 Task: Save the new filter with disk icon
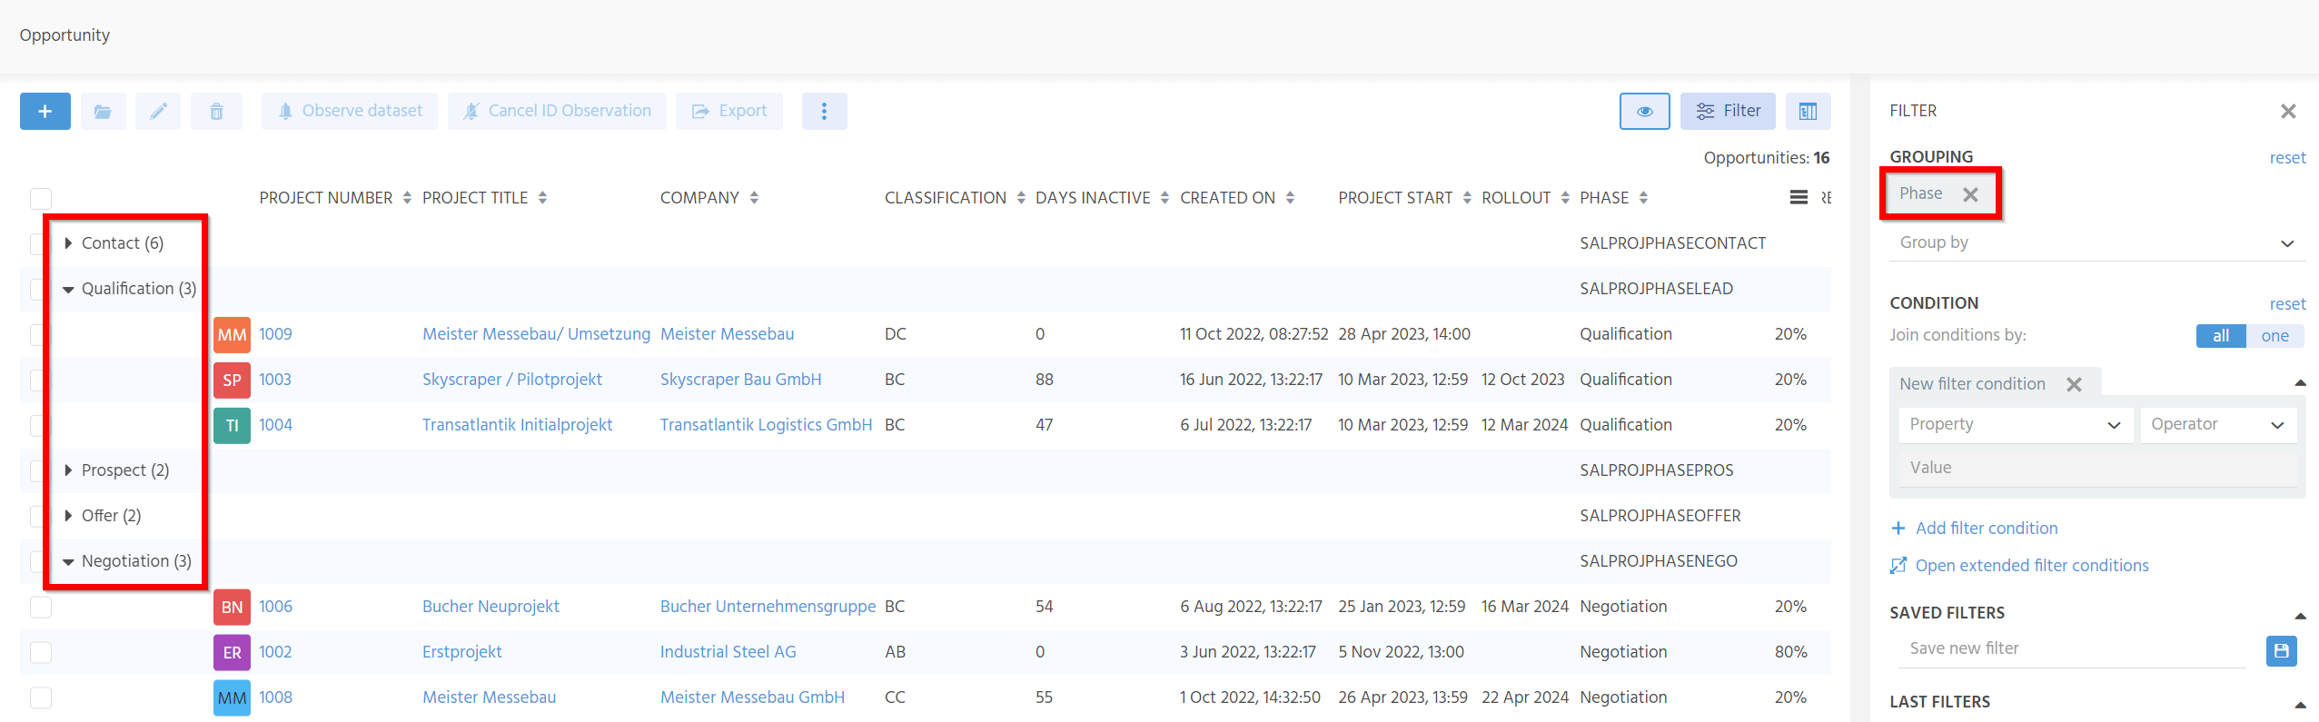[x=2281, y=650]
